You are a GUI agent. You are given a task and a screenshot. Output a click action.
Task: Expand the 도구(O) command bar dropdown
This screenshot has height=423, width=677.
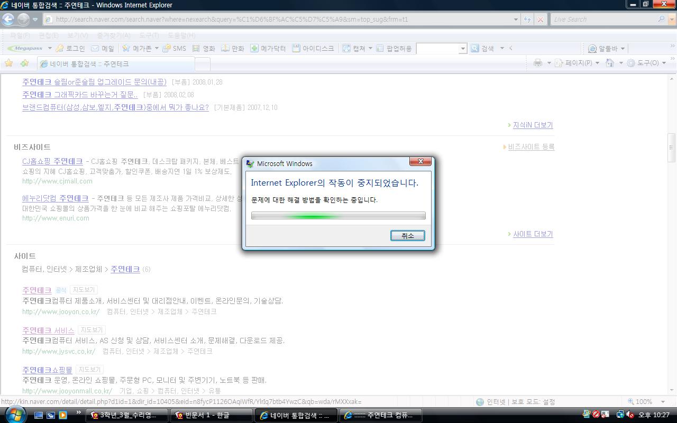pyautogui.click(x=663, y=63)
